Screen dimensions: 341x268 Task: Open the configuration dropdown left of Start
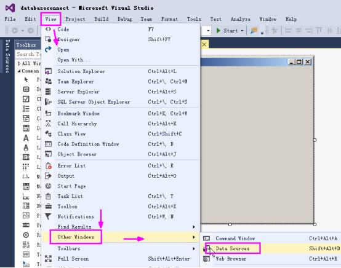208,31
